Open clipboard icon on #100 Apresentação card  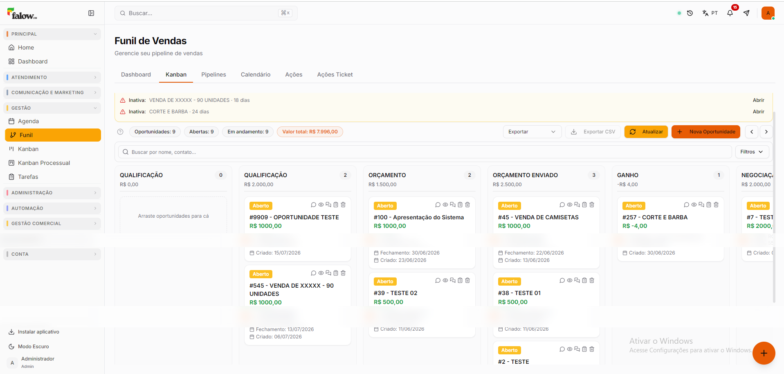click(460, 205)
